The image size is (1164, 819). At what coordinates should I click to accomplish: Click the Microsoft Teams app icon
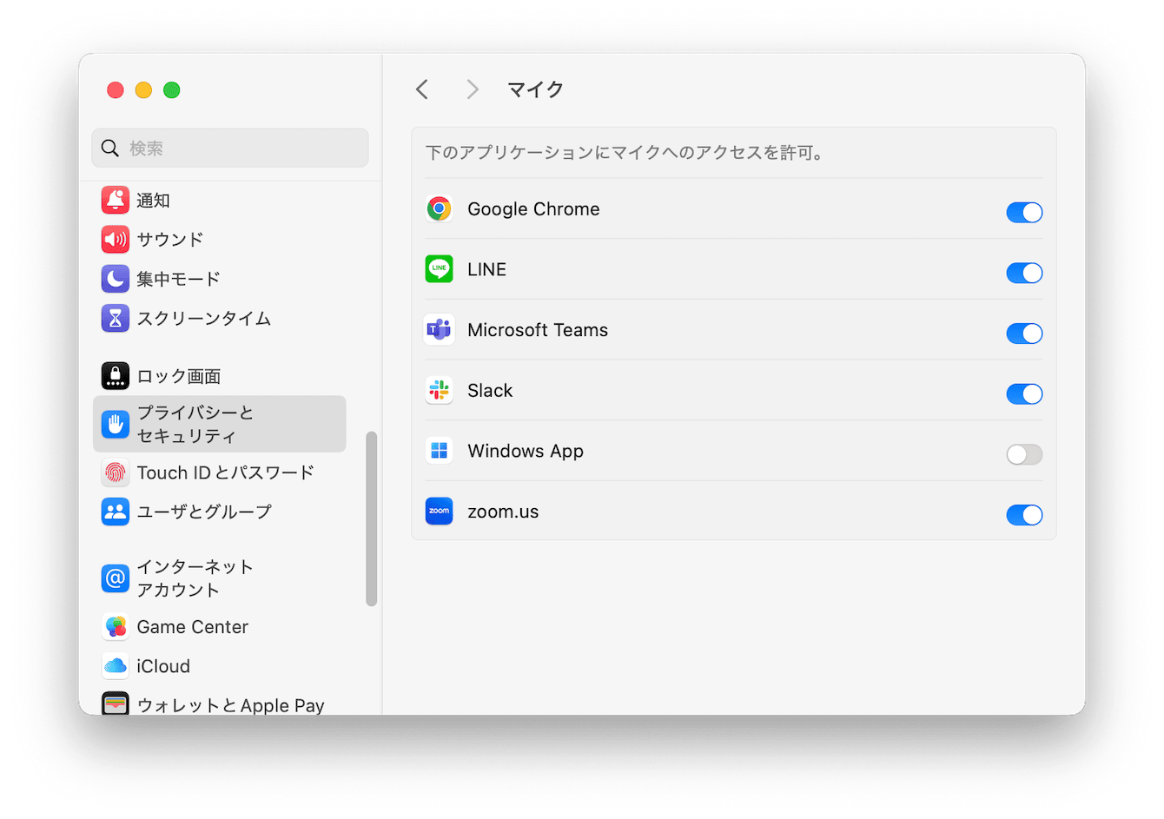(440, 330)
